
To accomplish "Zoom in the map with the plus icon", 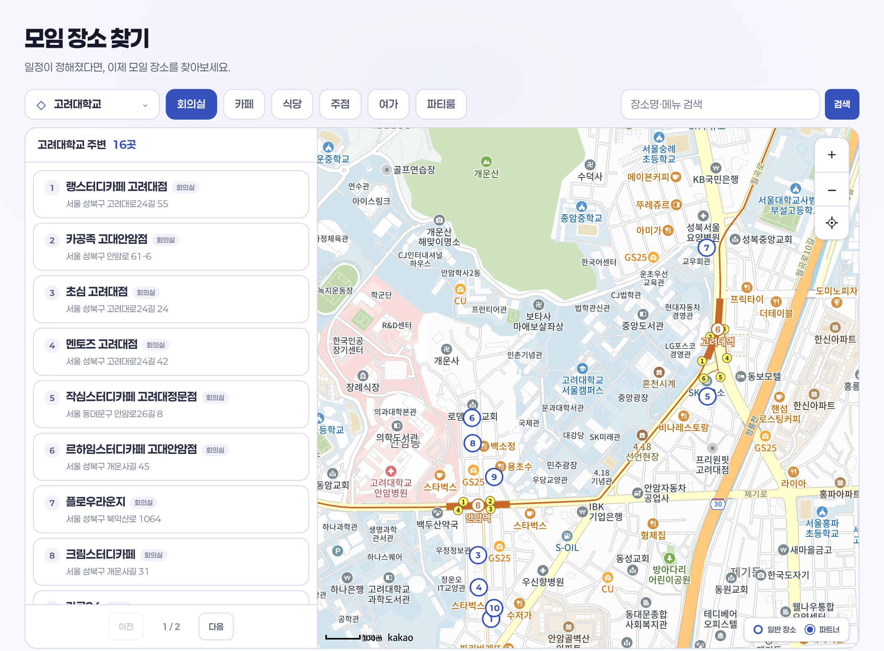I will (831, 155).
